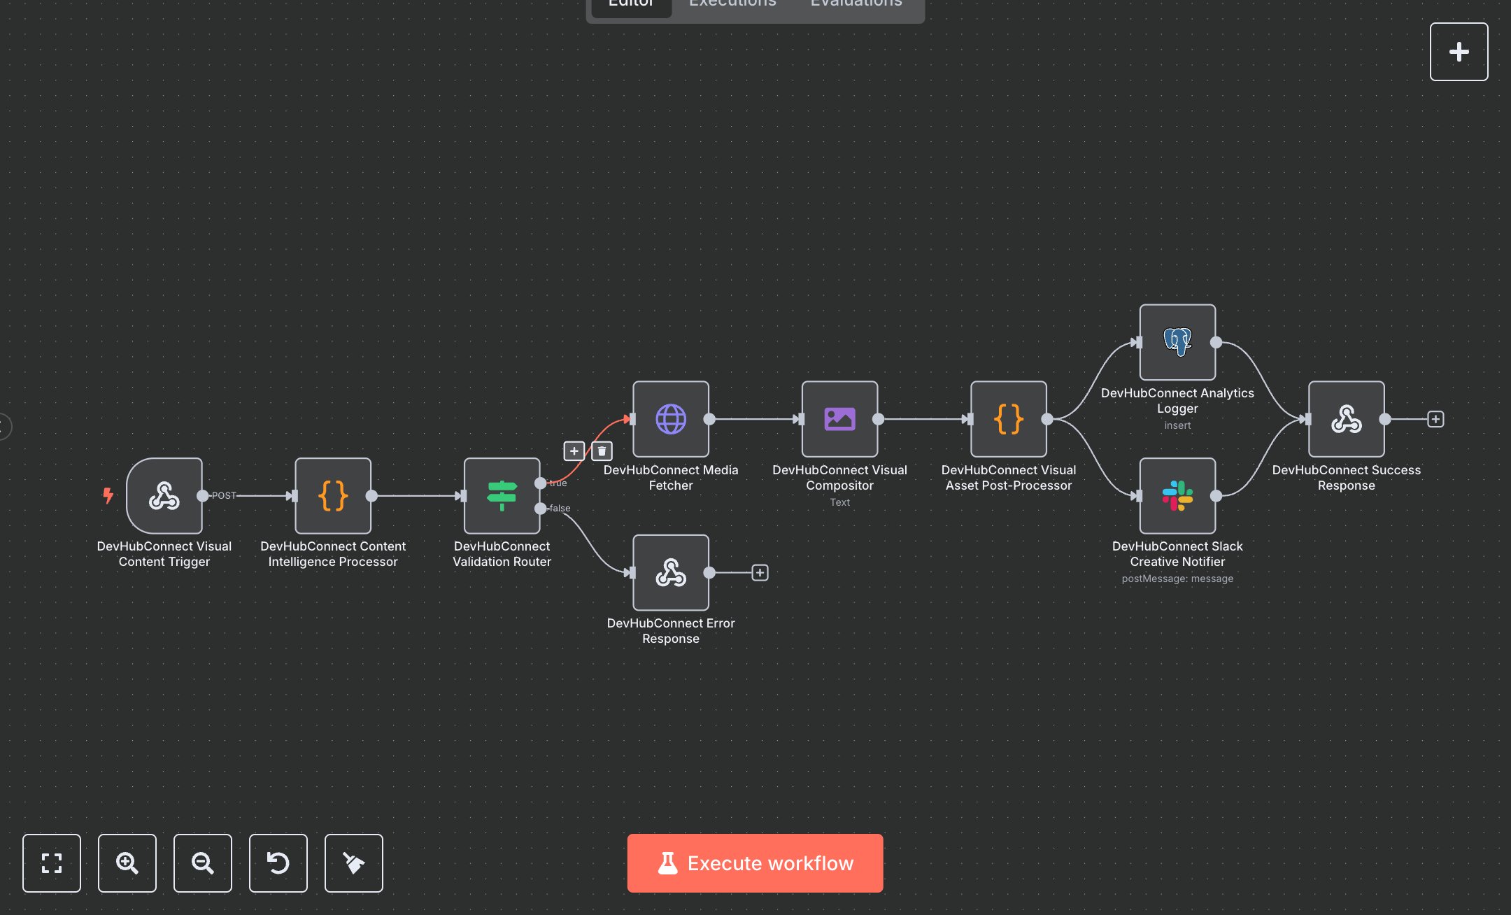Viewport: 1511px width, 915px height.
Task: Open the DevHubConnect Content Intelligence Processor code node
Action: (x=334, y=497)
